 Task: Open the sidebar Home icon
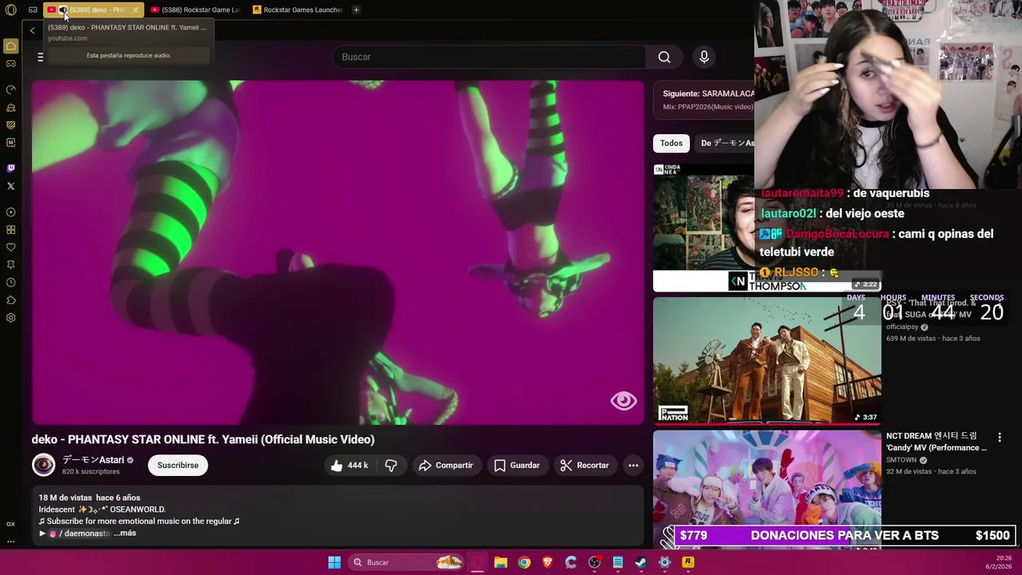point(10,46)
